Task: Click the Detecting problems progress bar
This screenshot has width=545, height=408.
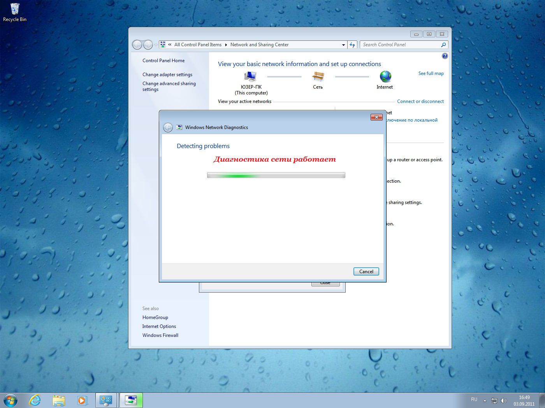Action: [276, 175]
